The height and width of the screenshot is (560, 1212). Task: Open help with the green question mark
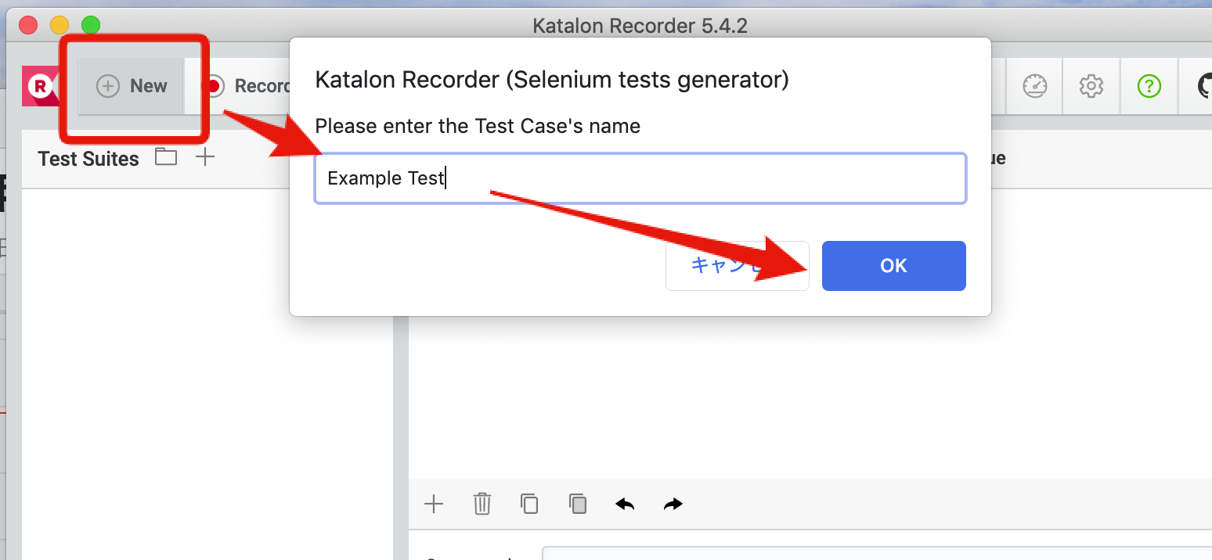click(x=1150, y=86)
